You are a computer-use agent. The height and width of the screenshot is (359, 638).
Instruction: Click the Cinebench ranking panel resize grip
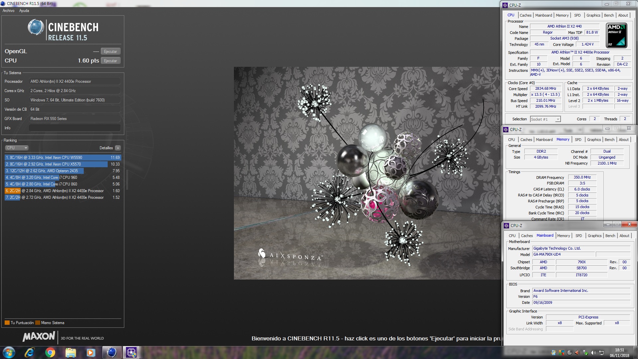point(127,179)
